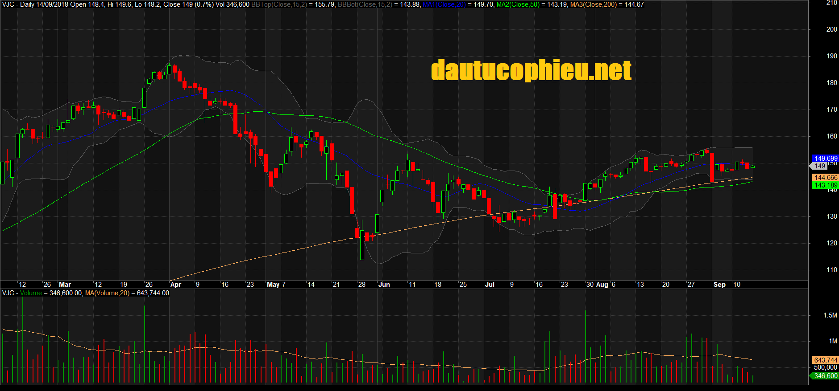Select the MA3(Close,200) indicator label
This screenshot has height=391, width=839.
[x=593, y=4]
